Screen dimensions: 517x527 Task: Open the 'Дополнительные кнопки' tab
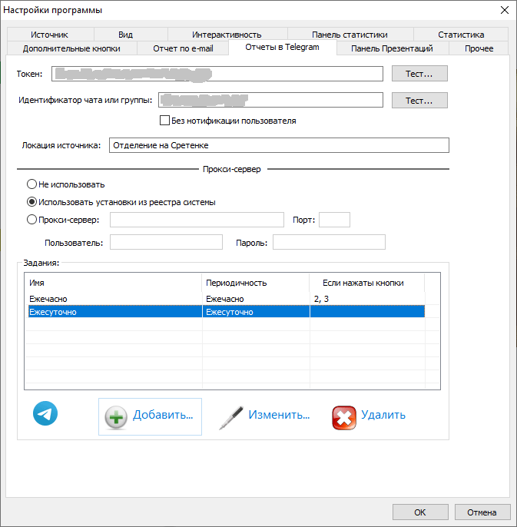(x=71, y=48)
